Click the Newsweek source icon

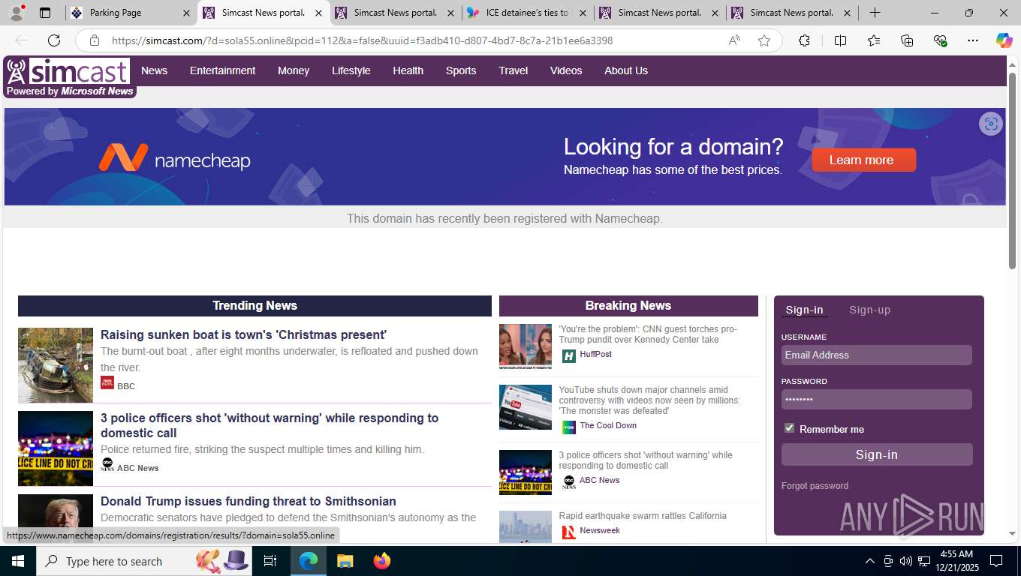[568, 532]
